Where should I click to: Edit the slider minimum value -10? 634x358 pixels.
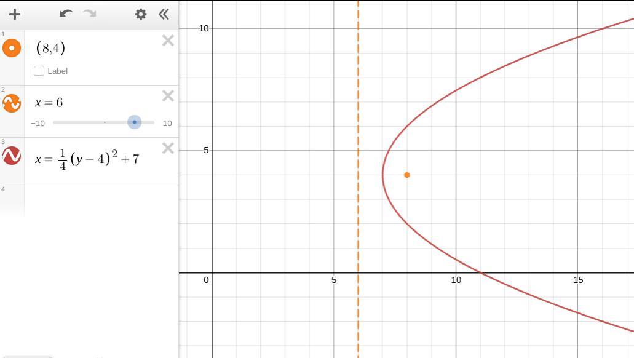pos(38,124)
